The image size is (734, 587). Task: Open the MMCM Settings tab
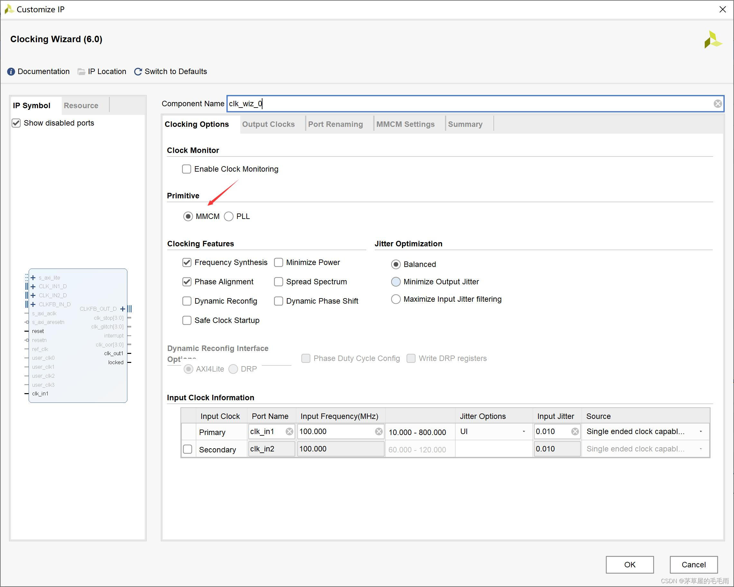tap(405, 124)
